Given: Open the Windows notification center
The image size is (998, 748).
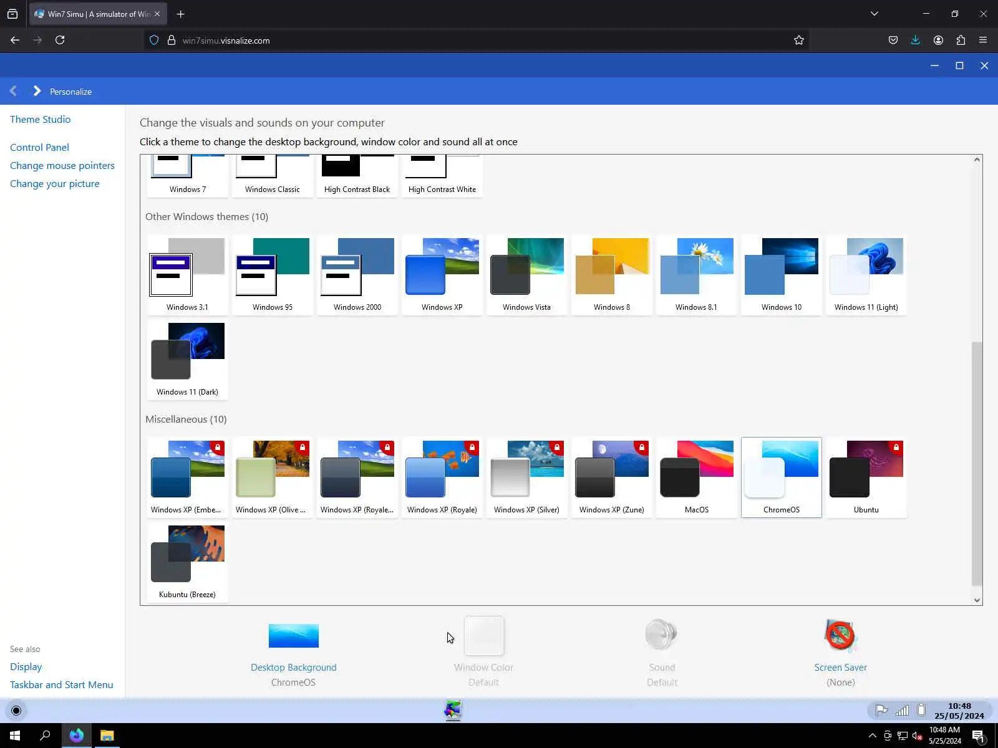Looking at the screenshot, I should pyautogui.click(x=978, y=736).
